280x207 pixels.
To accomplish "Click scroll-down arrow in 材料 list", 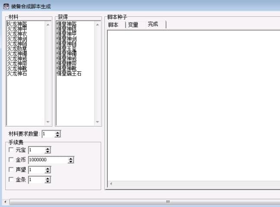I will [x=48, y=122].
